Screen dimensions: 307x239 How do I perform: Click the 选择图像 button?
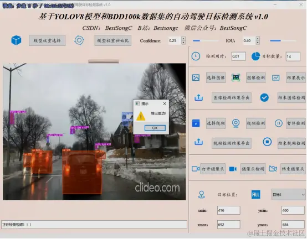pos(216,77)
